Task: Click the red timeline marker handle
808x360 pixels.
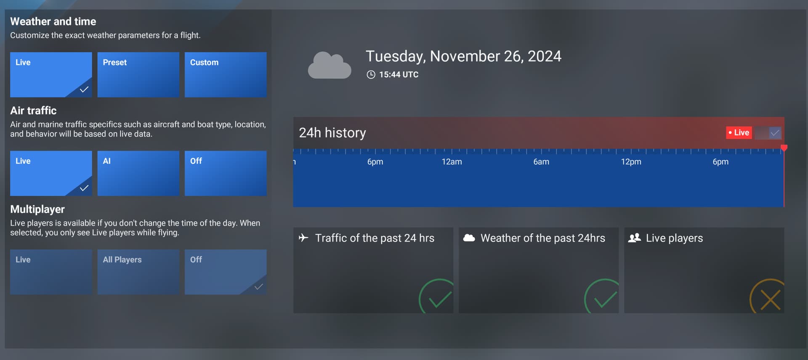Action: coord(784,148)
